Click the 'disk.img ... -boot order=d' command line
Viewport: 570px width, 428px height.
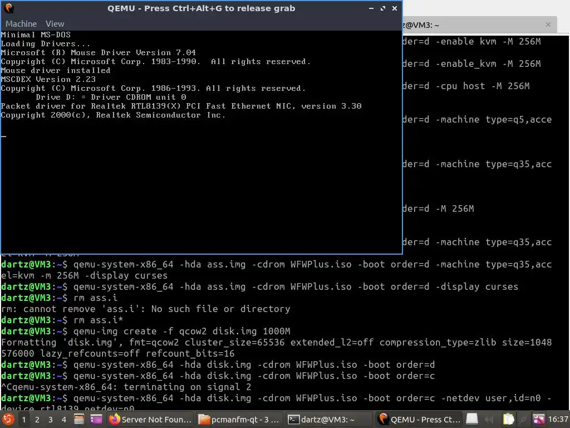coord(254,364)
